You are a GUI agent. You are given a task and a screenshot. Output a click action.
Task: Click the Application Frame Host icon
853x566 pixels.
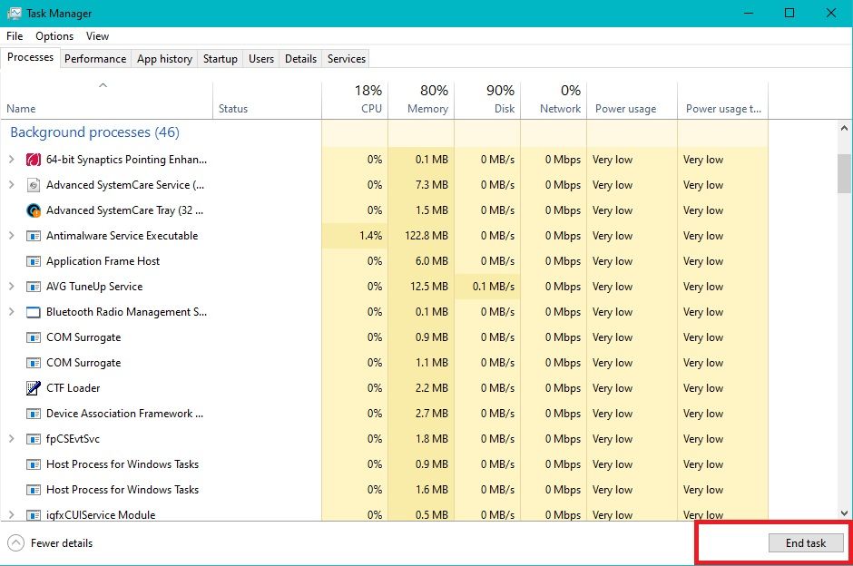click(34, 261)
